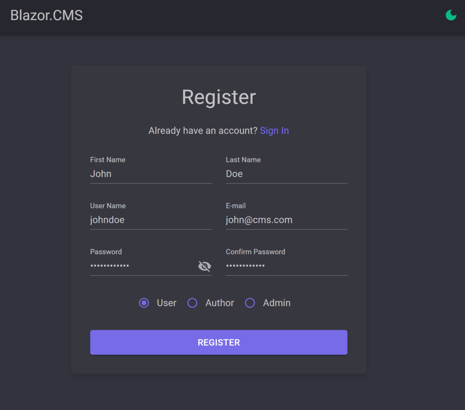The height and width of the screenshot is (410, 465).
Task: Select the User role radio button
Action: click(x=144, y=303)
